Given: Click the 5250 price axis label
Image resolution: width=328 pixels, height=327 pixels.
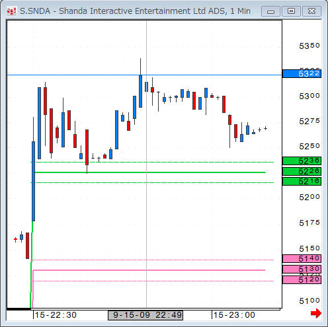Looking at the screenshot, I should pos(309,146).
